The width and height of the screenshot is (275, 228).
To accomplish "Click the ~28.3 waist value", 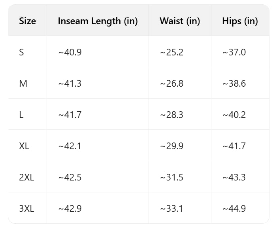I will coord(171,114).
